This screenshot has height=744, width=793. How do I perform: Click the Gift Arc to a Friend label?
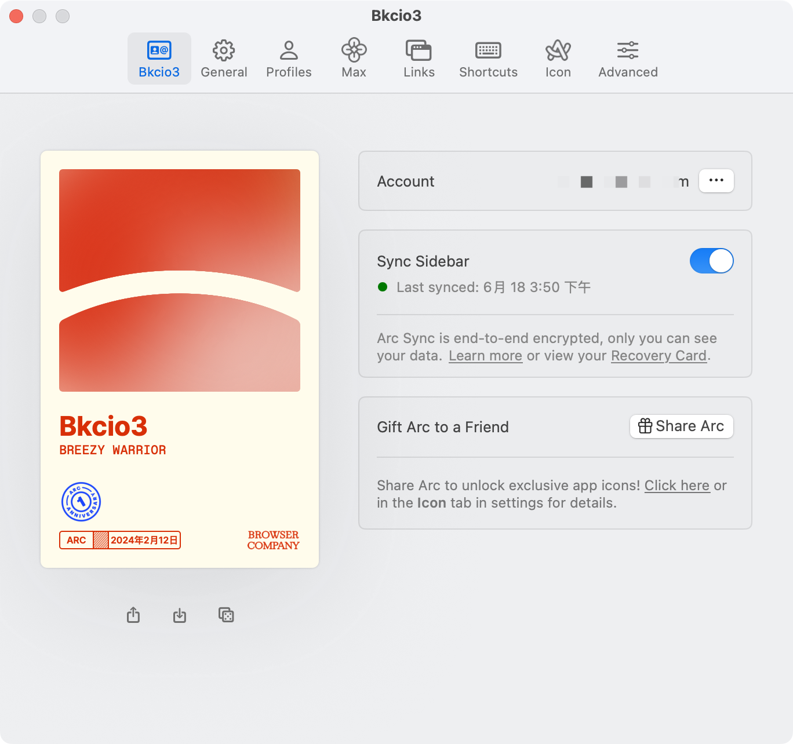[x=443, y=427]
